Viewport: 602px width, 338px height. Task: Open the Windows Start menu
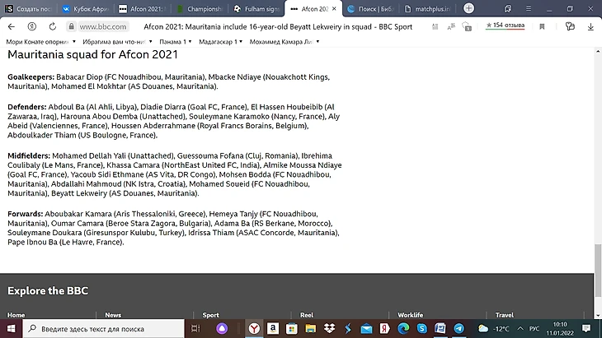12,328
